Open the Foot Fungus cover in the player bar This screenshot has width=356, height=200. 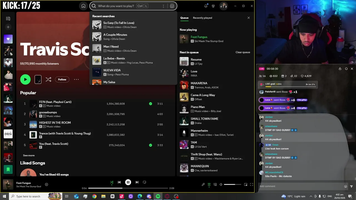click(8, 185)
